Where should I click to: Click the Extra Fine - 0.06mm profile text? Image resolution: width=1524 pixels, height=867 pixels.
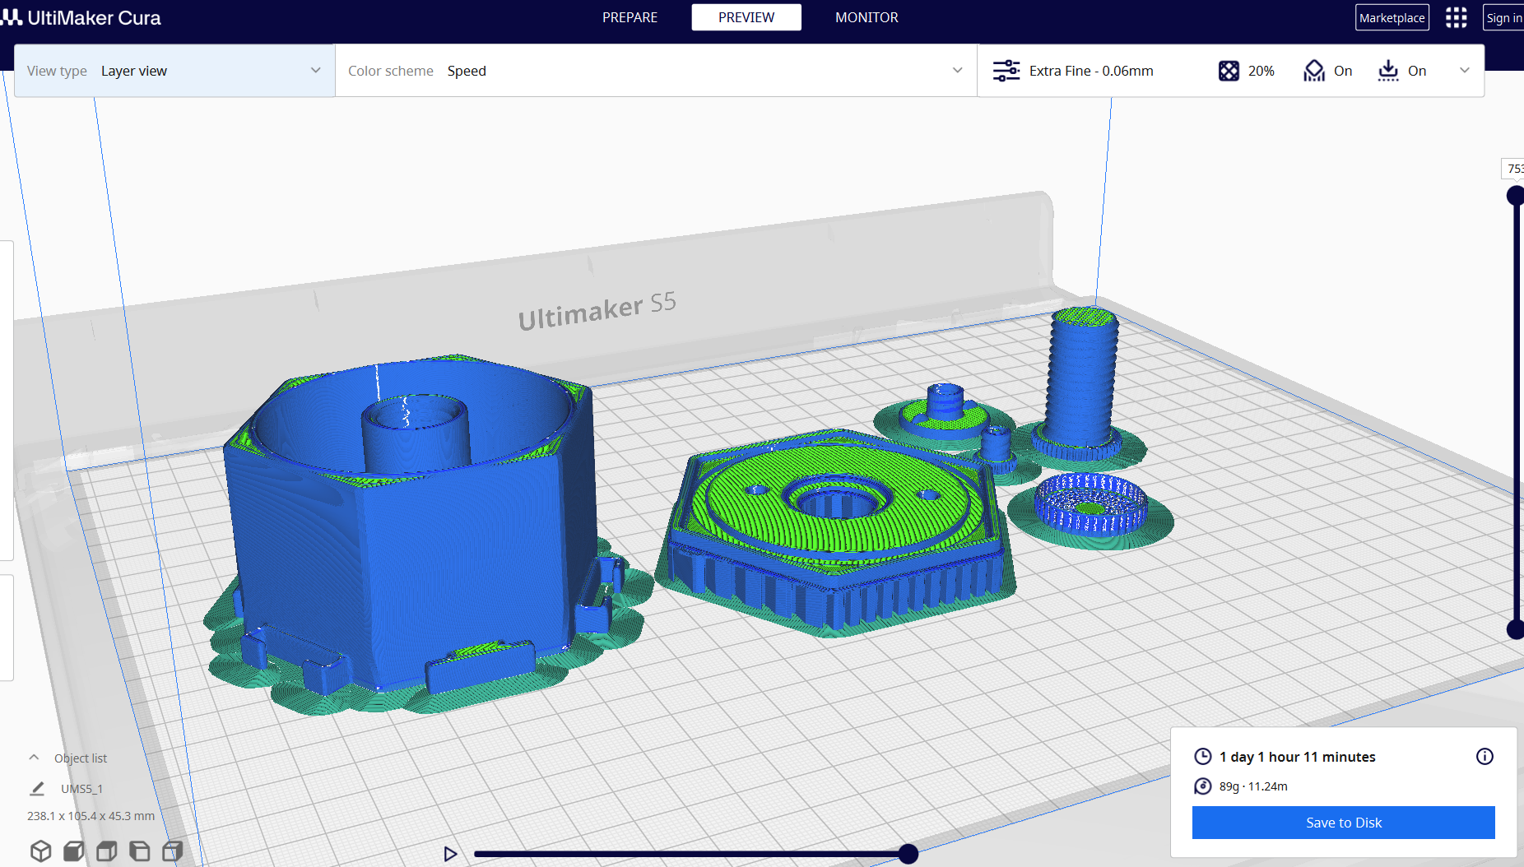(x=1091, y=71)
